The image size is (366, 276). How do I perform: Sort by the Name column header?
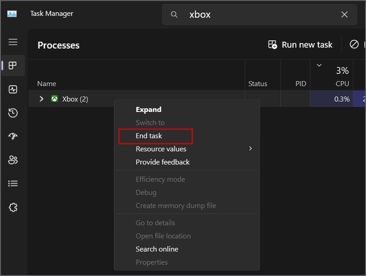pyautogui.click(x=47, y=84)
